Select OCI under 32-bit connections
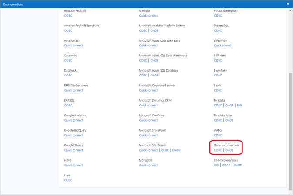 (216, 165)
